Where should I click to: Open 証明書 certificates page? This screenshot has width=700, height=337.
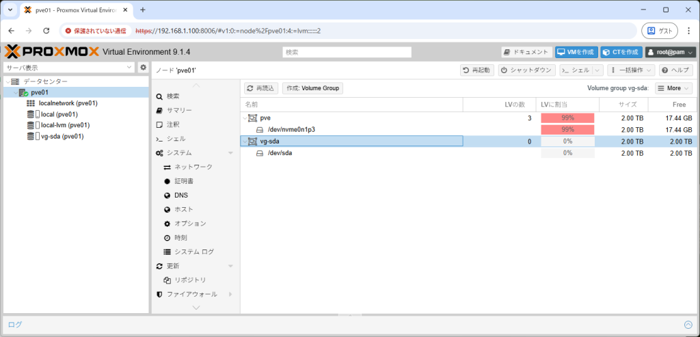click(184, 181)
